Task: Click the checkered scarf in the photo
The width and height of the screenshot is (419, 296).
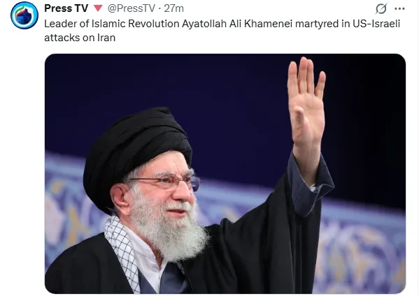Action: coord(121,248)
